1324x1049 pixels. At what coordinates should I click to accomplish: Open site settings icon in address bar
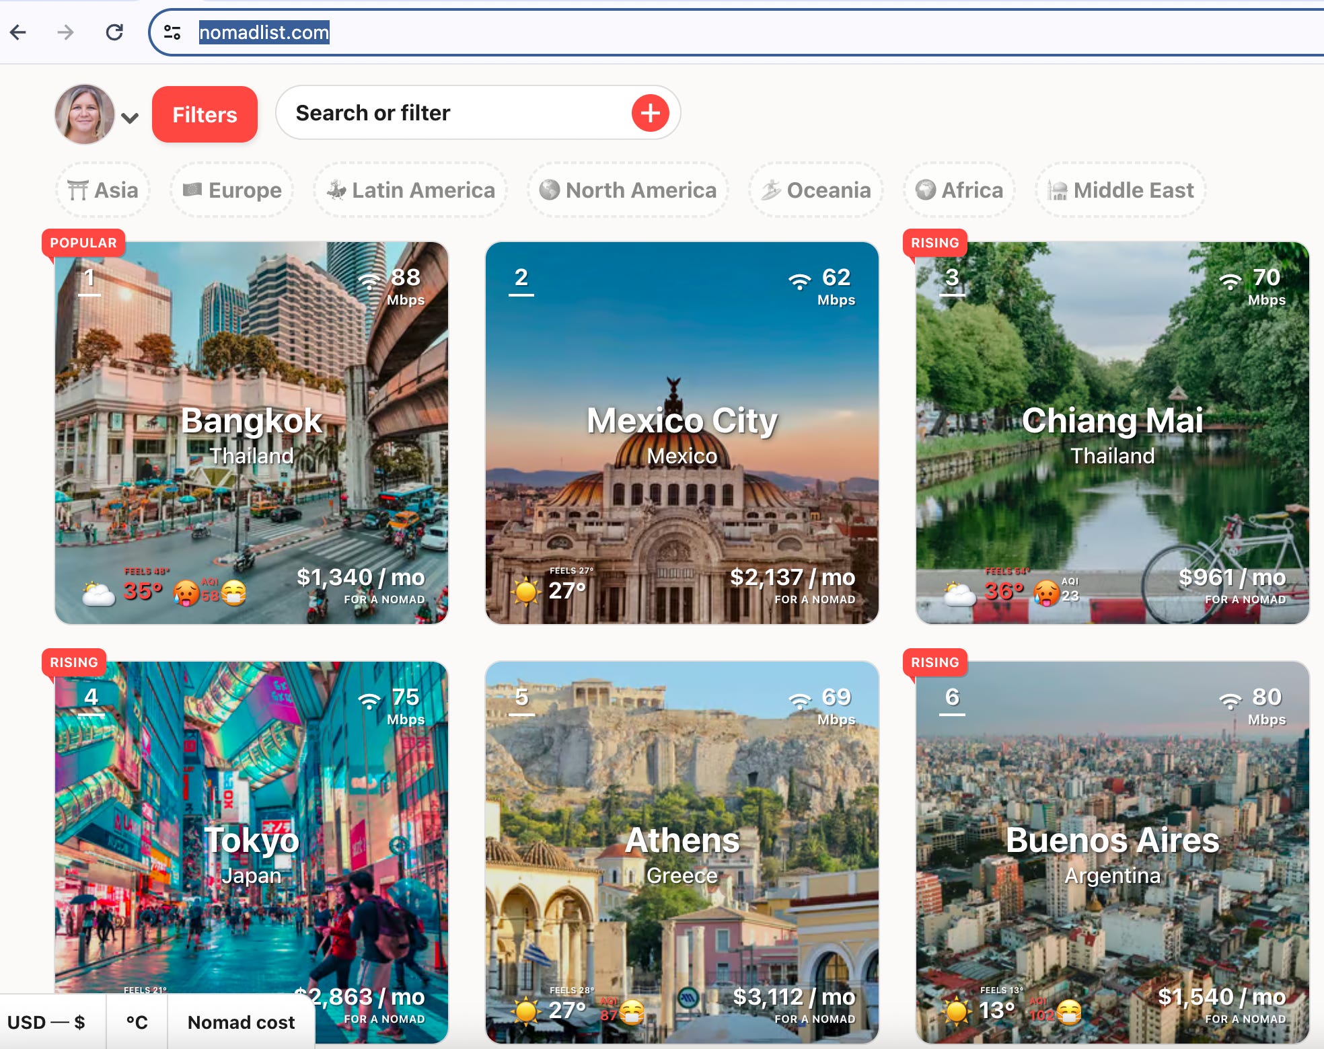click(x=172, y=32)
